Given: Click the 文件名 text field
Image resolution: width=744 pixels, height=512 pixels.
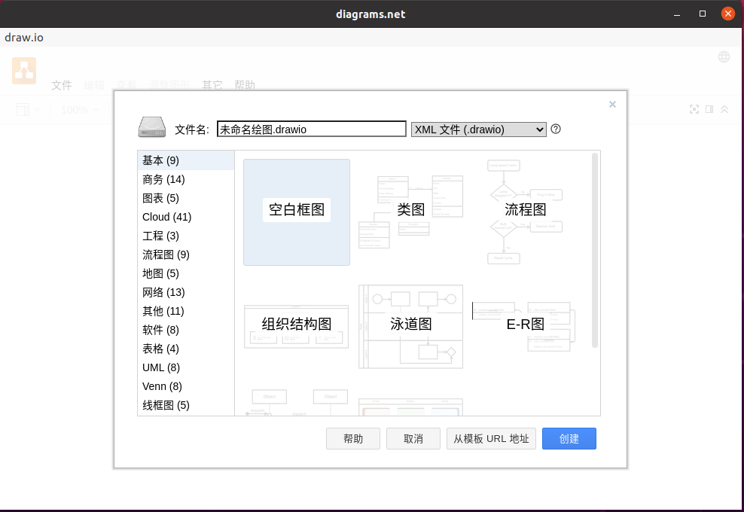Looking at the screenshot, I should [x=311, y=129].
